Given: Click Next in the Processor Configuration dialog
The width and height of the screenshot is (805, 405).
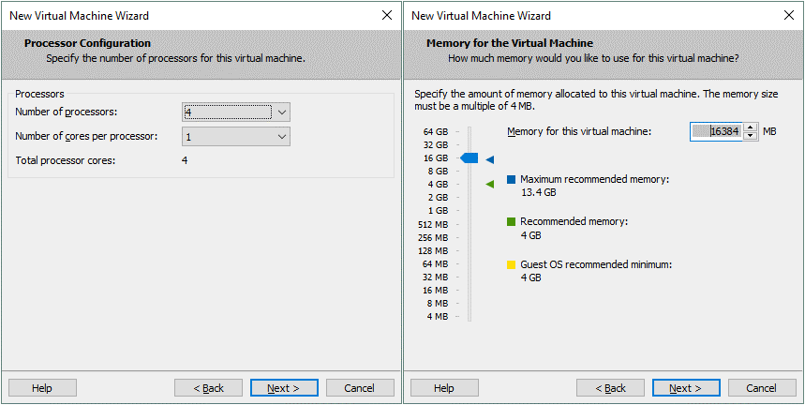Looking at the screenshot, I should tap(284, 388).
